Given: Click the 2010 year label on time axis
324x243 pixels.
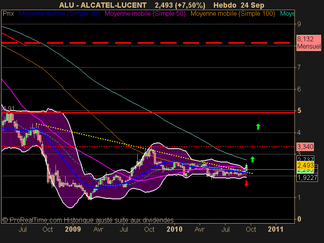Looking at the screenshot, I should tap(175, 229).
